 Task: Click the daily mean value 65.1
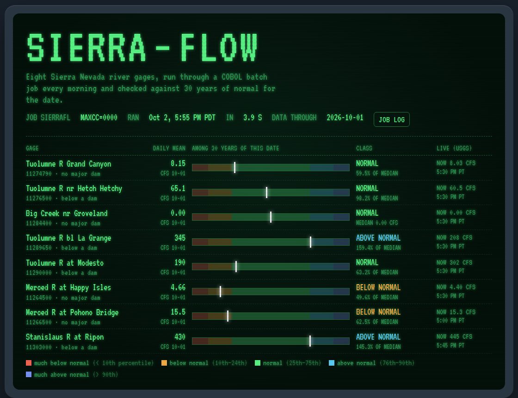pyautogui.click(x=178, y=188)
